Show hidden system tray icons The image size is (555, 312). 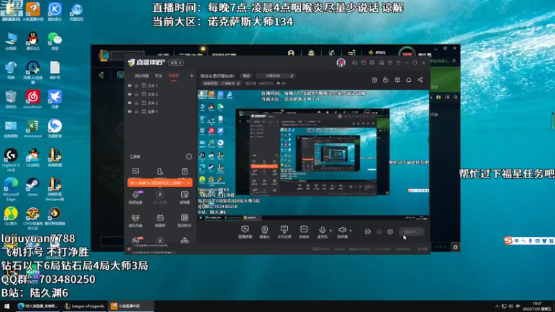497,306
